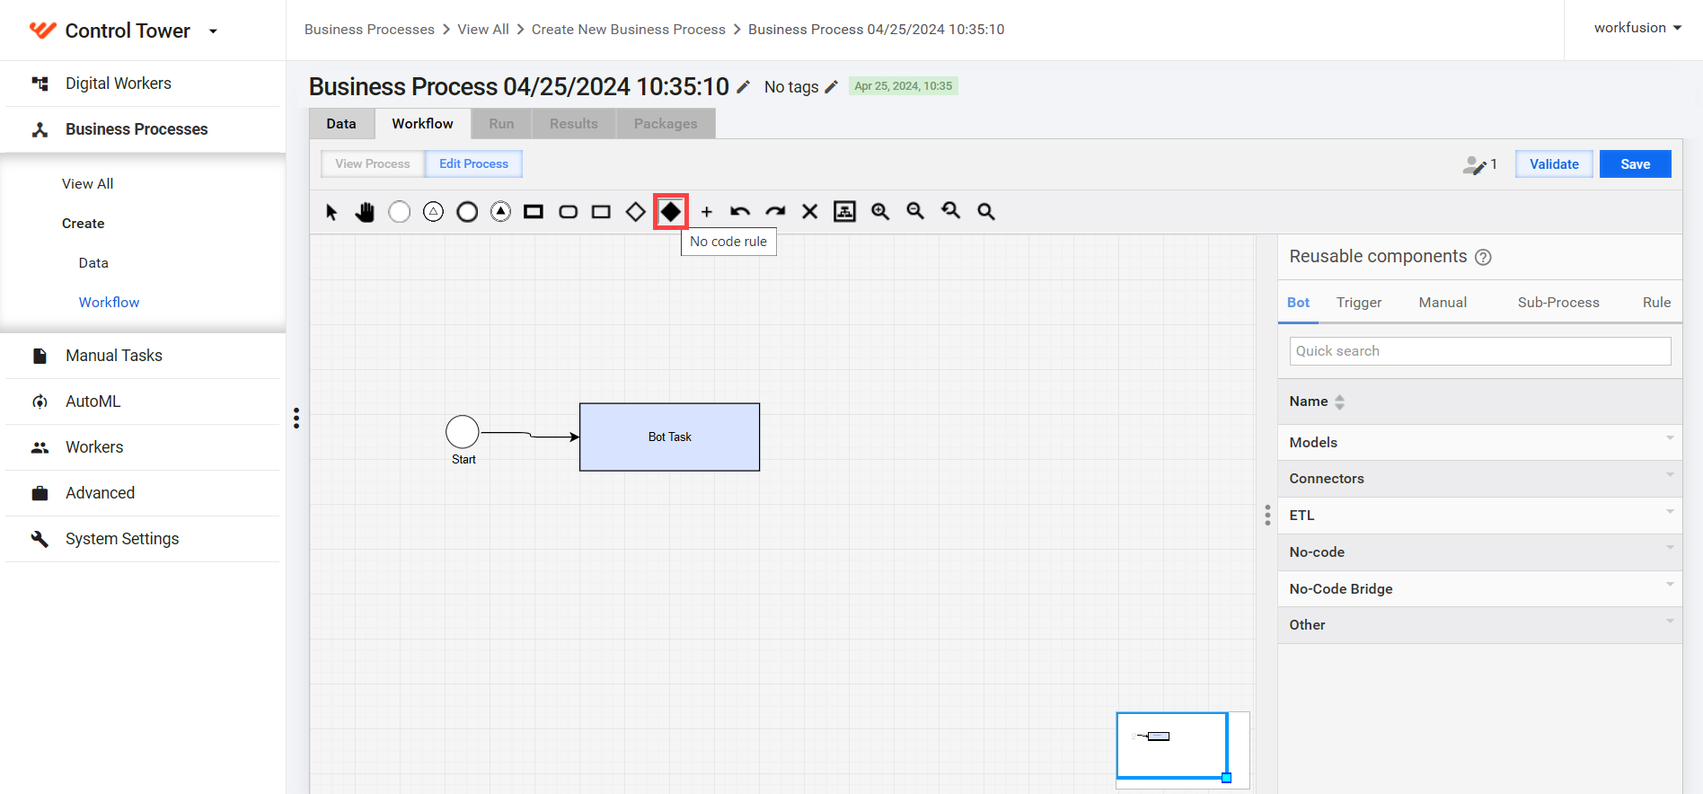Select the Start event on canvas

pos(463,432)
